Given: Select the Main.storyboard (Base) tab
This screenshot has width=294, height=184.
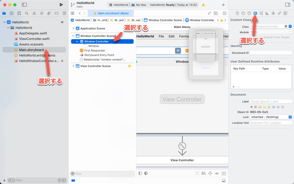Looking at the screenshot, I should (x=111, y=13).
